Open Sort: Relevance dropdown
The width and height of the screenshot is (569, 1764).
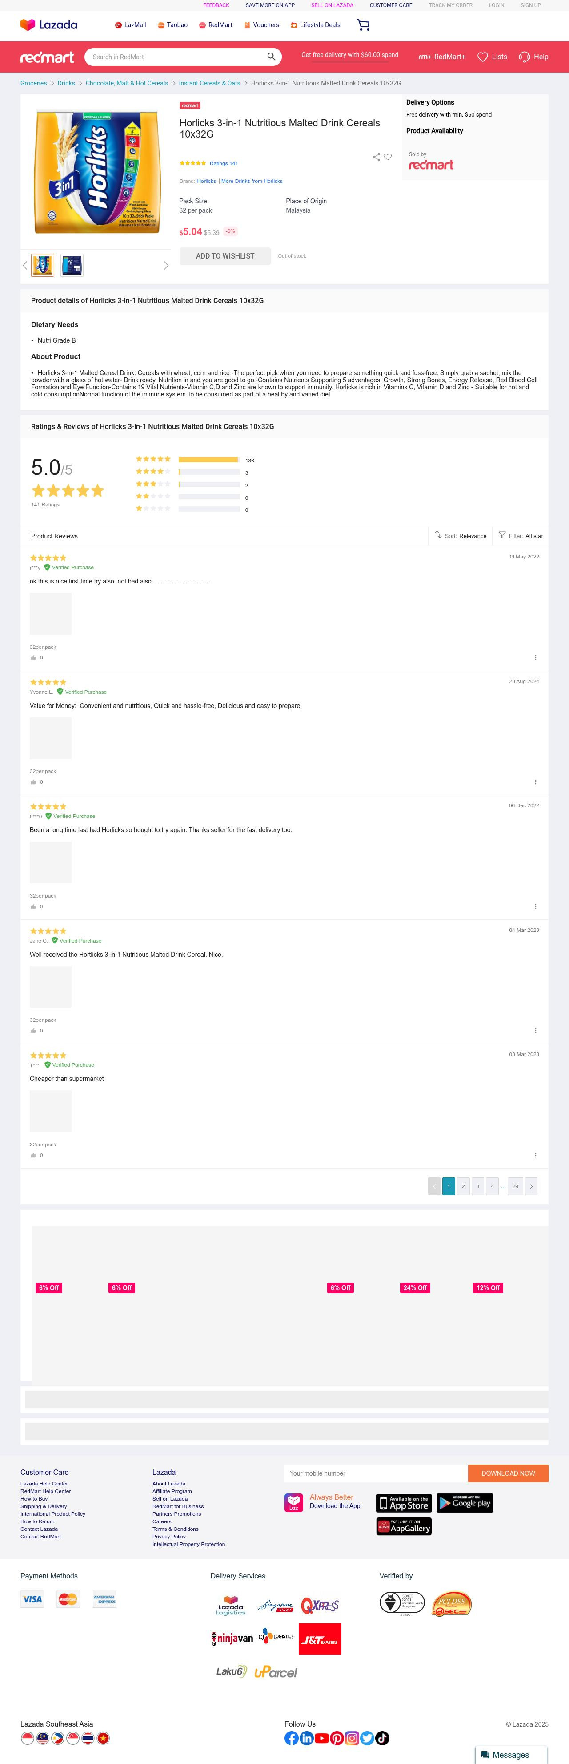click(x=461, y=535)
